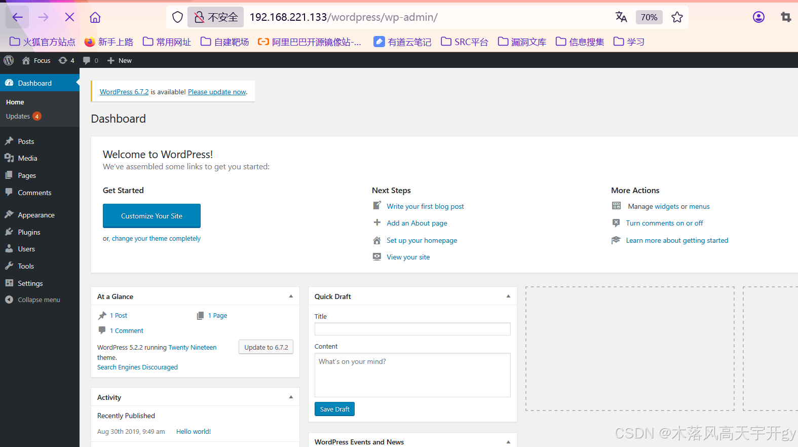Screen dimensions: 798x447
Task: Click the Please update now link
Action: [x=217, y=92]
